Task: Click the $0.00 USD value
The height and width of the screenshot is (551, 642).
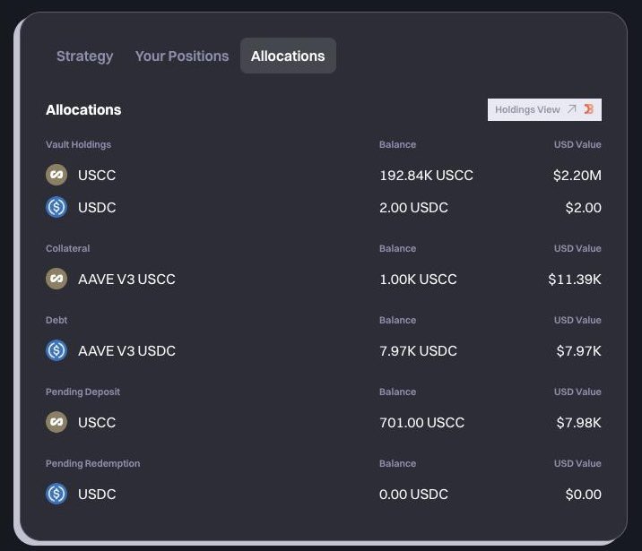Action: coord(583,495)
